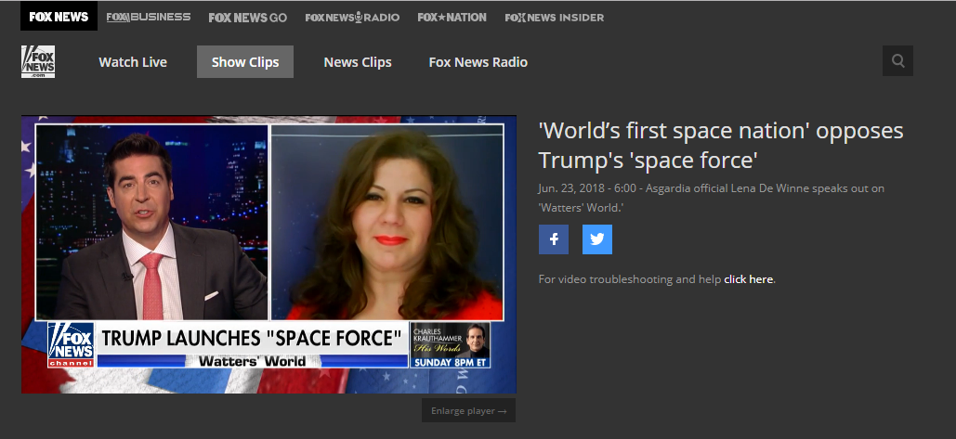Screen dimensions: 956x439
Task: Click the Jun. 23, 2018 description text
Action: coord(711,198)
